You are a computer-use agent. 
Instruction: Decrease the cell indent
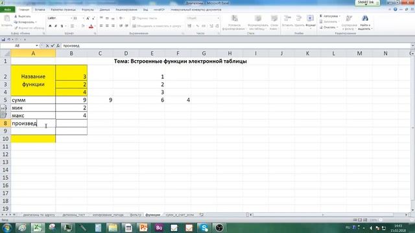click(121, 26)
